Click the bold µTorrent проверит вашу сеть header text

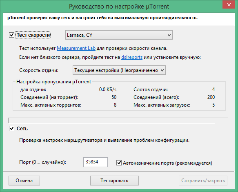tap(102, 18)
